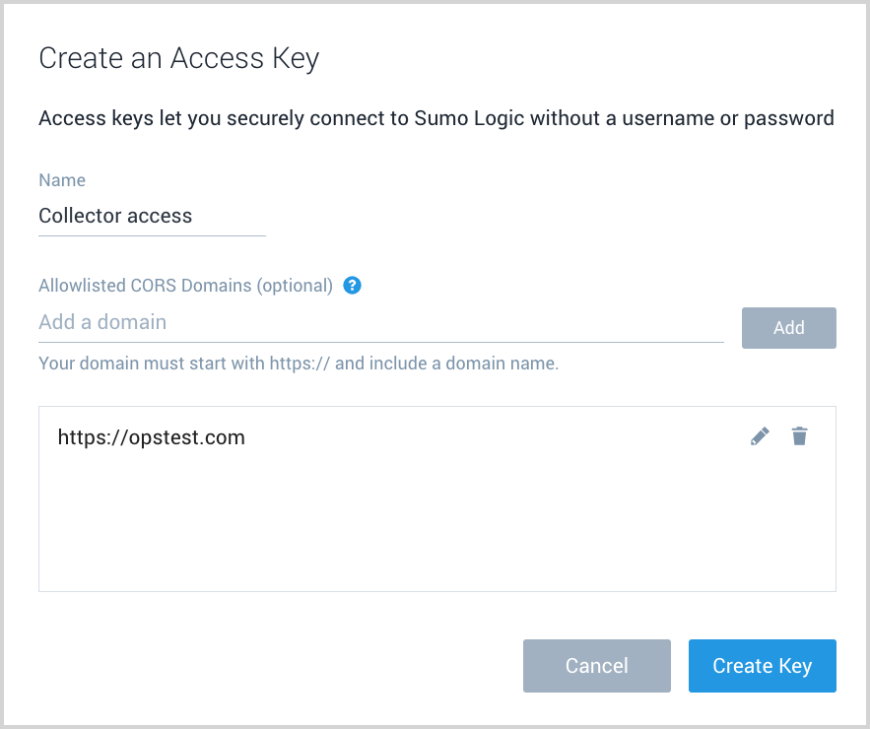Click the greyed-out Add button

788,327
